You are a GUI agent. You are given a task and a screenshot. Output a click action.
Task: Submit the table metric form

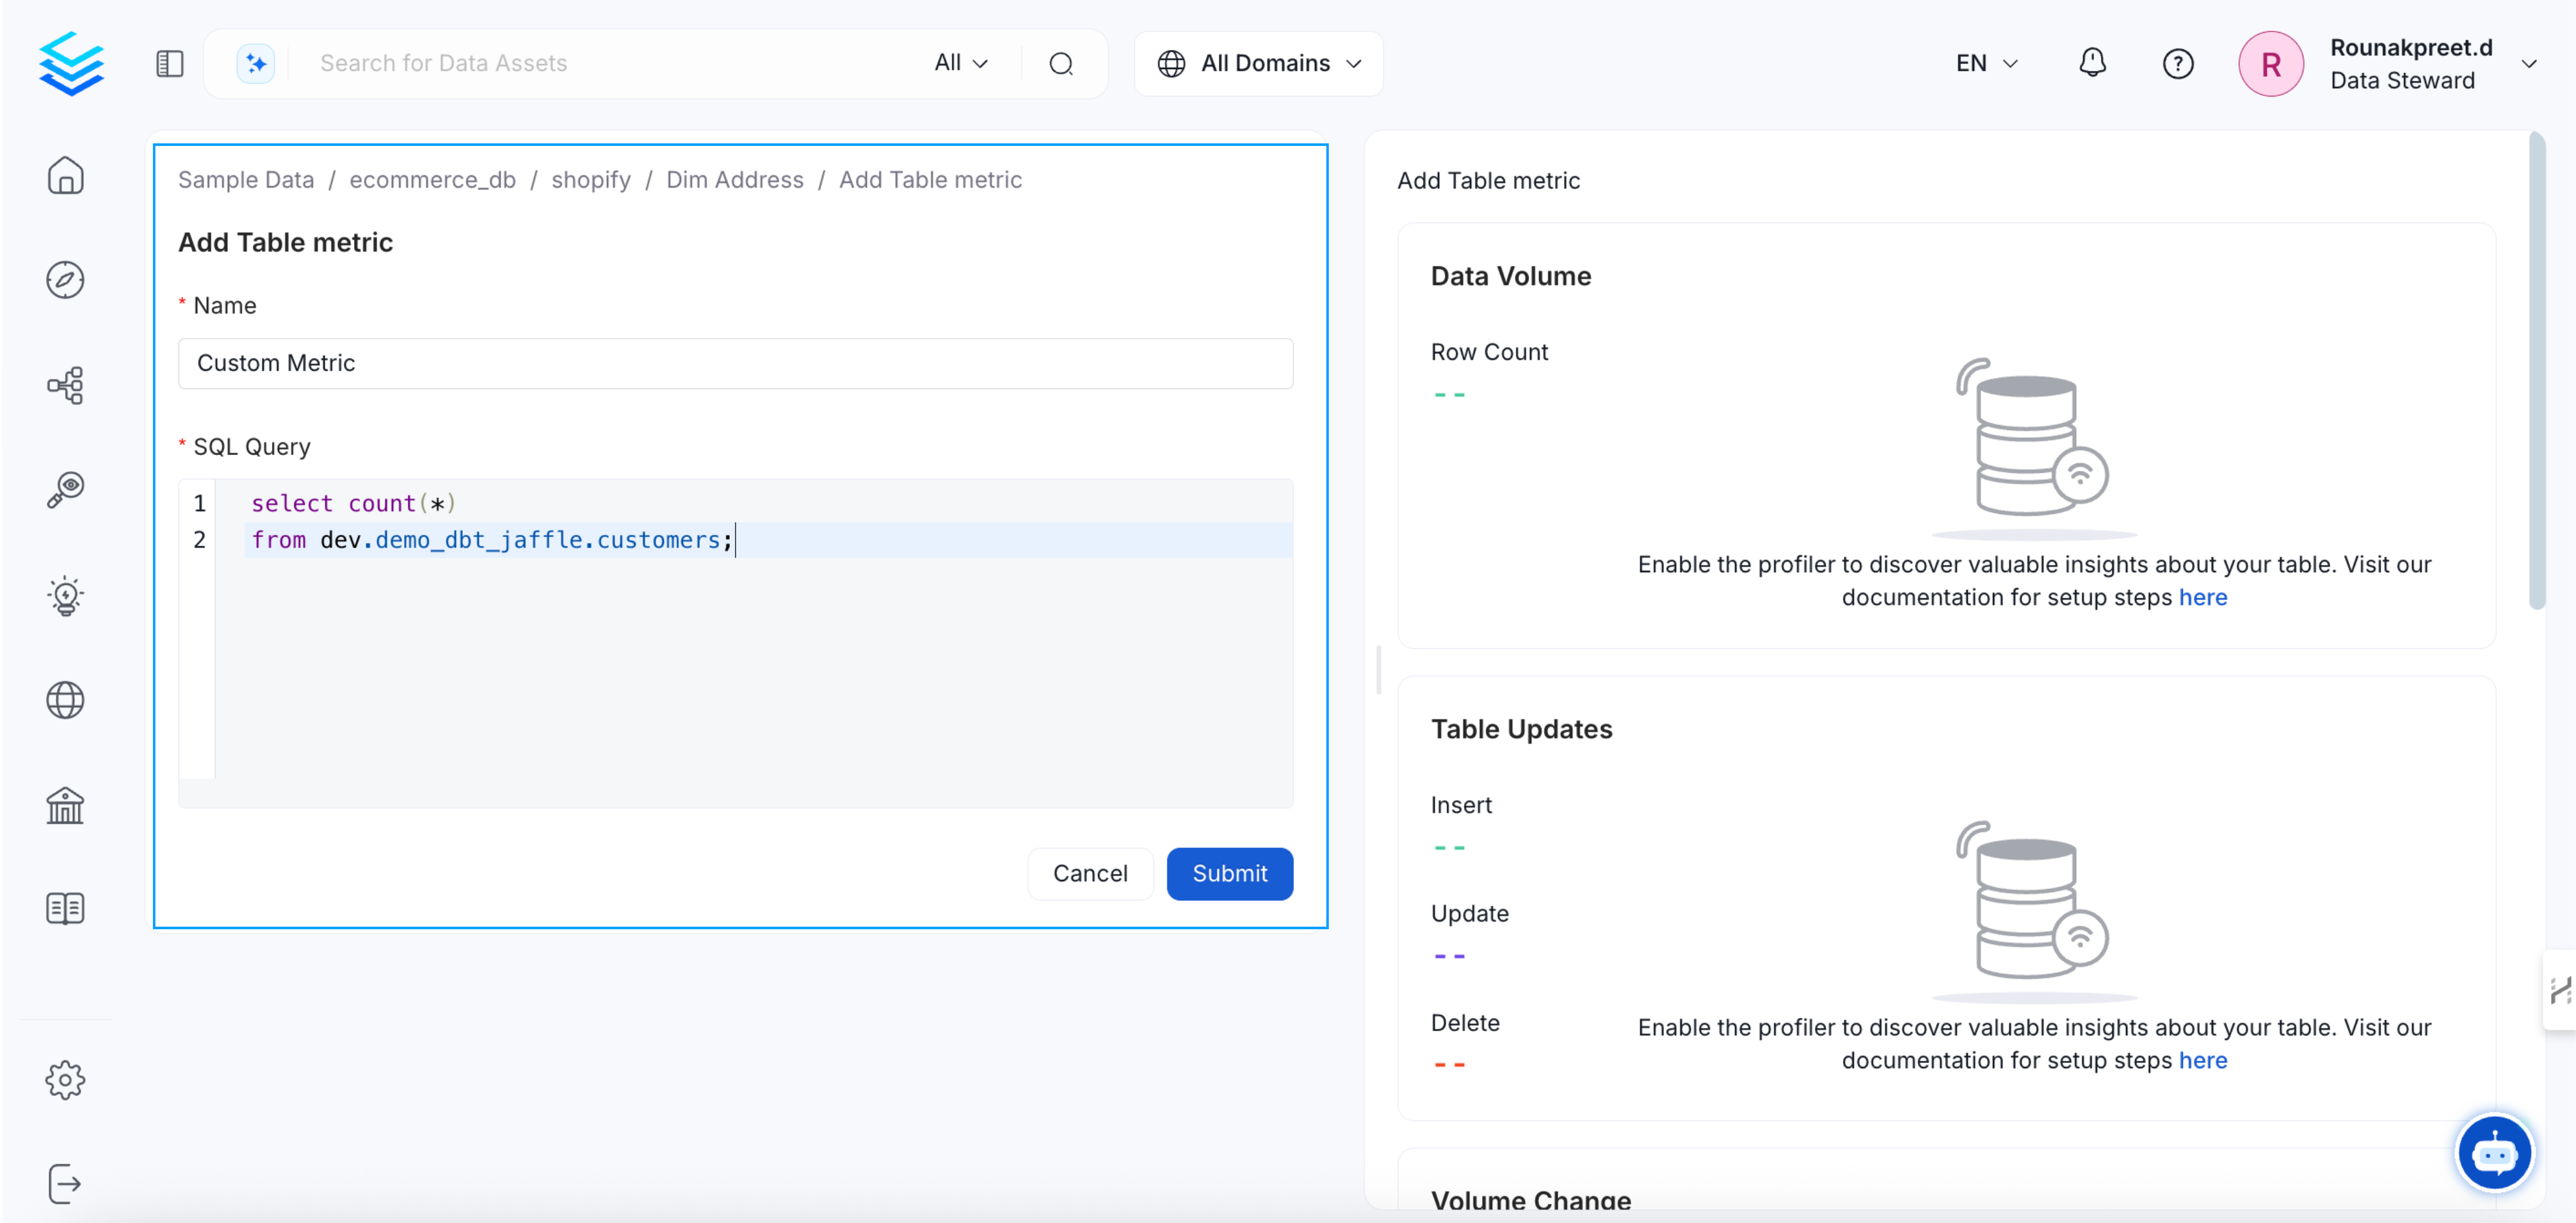[1229, 873]
